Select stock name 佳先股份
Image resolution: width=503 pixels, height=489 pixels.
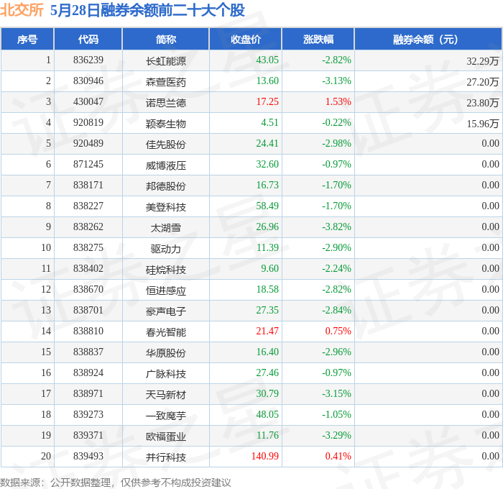coord(166,145)
